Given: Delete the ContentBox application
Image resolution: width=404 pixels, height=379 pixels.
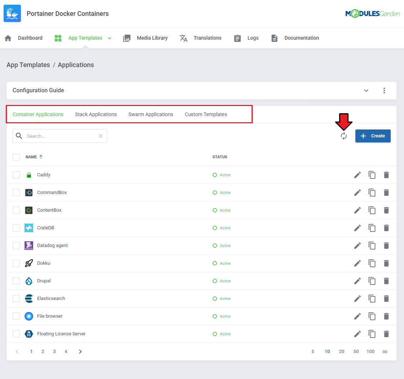Looking at the screenshot, I should click(386, 210).
